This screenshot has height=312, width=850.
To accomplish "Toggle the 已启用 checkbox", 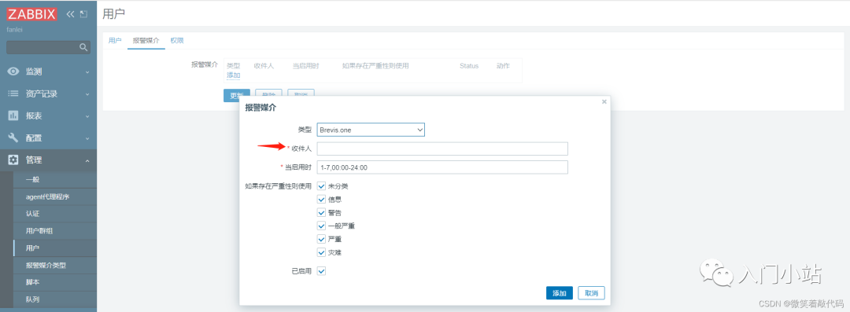I will pos(321,271).
